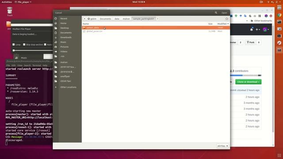Click the path bar forward arrow
The height and width of the screenshot is (159, 283).
point(157,19)
